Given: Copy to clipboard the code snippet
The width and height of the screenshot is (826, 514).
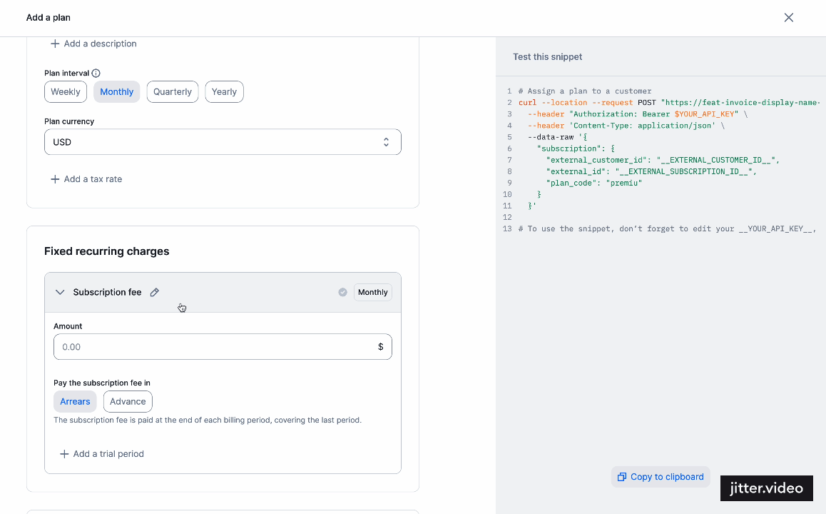Looking at the screenshot, I should coord(661,477).
